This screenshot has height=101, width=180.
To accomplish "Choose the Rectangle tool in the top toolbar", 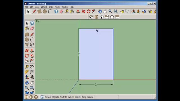I will click(39, 12).
